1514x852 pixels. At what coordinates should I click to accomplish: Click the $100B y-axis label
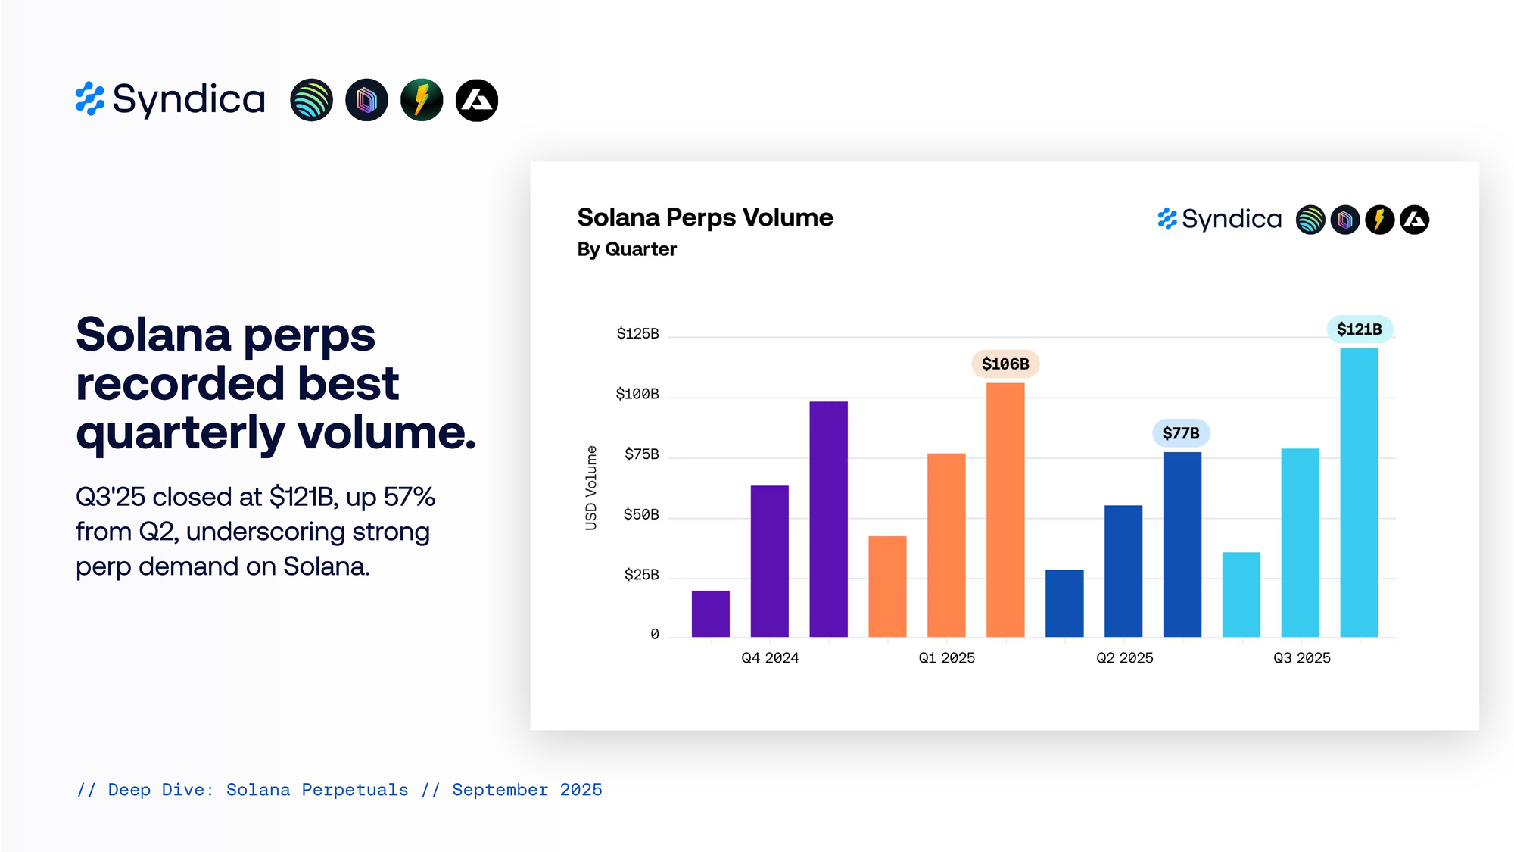tap(637, 394)
